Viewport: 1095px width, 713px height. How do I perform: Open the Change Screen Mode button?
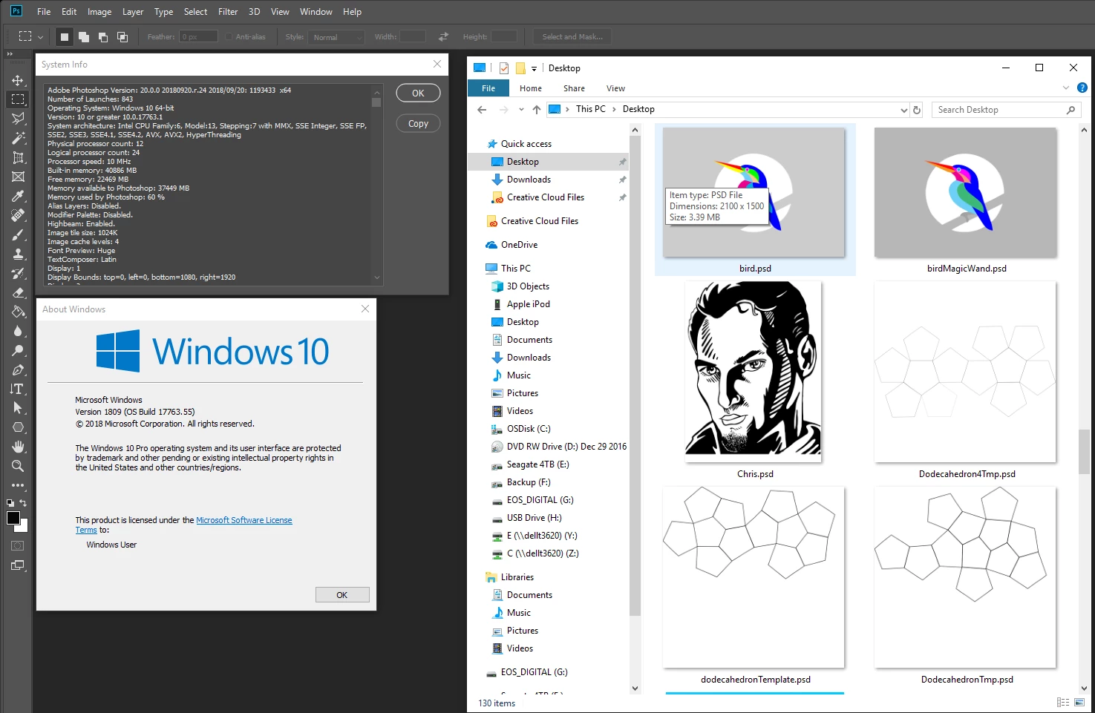point(18,565)
